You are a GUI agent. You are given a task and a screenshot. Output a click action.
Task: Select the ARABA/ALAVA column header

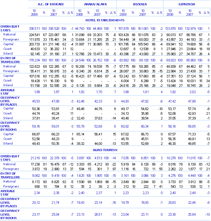95,4
